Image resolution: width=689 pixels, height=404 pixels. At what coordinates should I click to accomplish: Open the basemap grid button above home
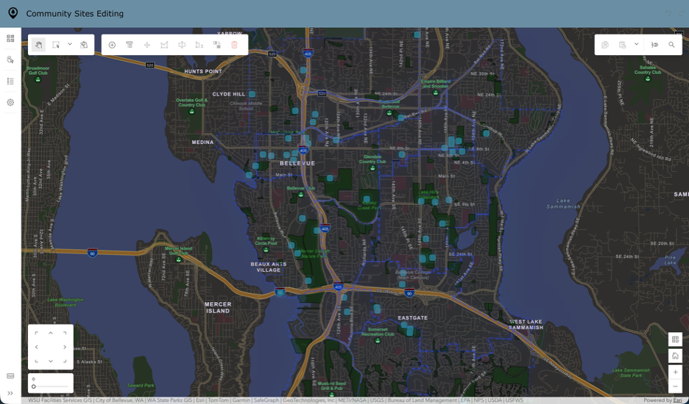pos(675,339)
